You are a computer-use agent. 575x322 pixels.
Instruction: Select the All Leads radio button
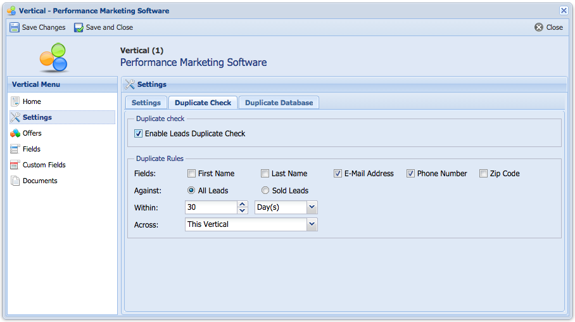click(191, 191)
